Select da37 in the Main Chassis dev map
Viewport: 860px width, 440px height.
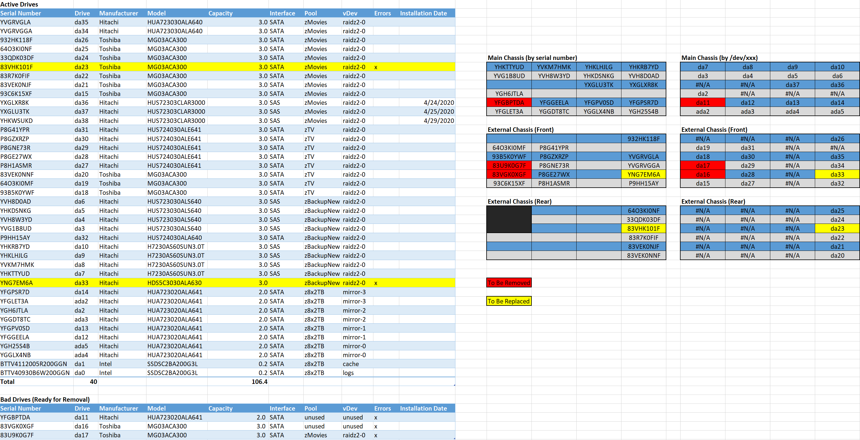pyautogui.click(x=792, y=85)
